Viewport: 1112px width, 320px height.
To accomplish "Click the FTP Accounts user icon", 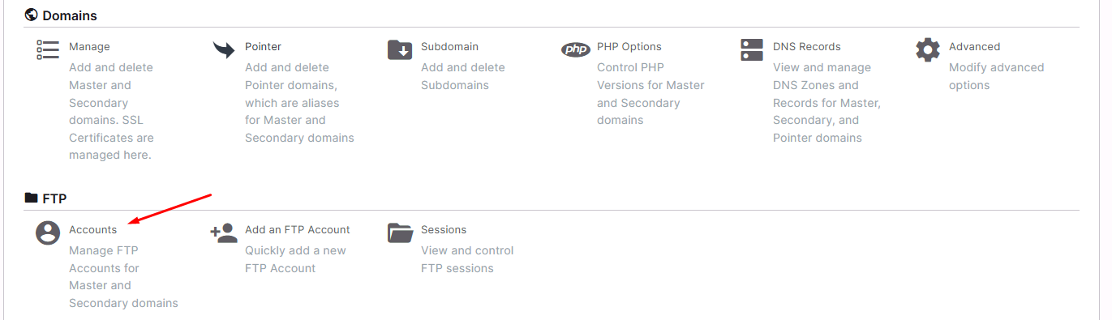I will coord(48,233).
